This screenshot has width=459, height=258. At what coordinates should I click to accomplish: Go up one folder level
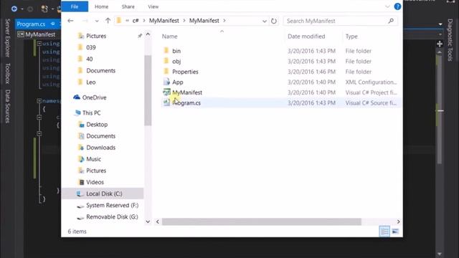(x=108, y=21)
